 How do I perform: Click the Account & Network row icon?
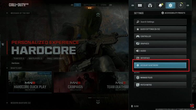(138, 65)
